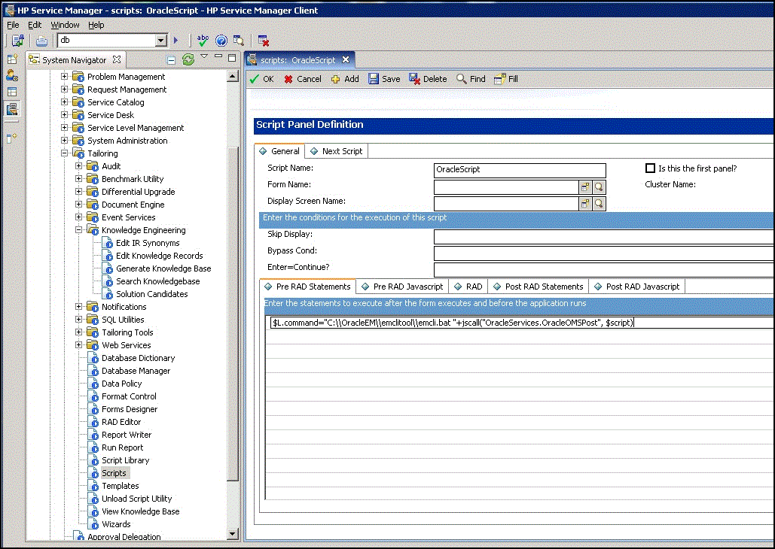
Task: Click Display Screen Name find icon
Action: [599, 203]
